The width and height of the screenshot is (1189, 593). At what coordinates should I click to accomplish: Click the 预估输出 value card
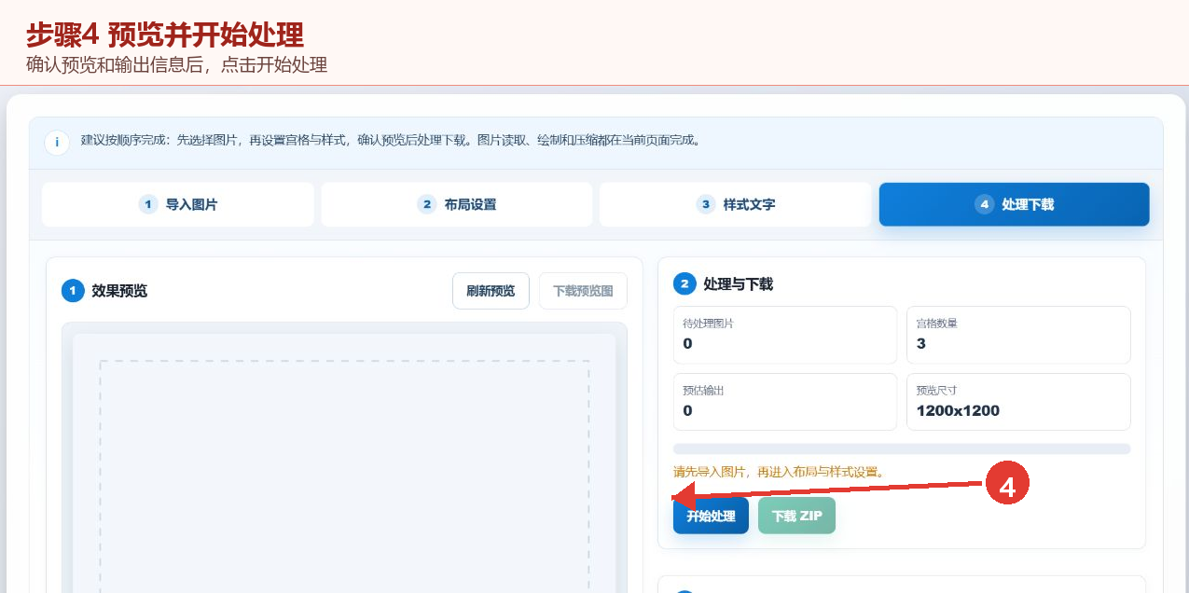coord(784,402)
